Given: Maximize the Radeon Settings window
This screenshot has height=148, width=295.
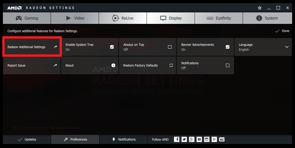Looking at the screenshot, I should pos(278,8).
